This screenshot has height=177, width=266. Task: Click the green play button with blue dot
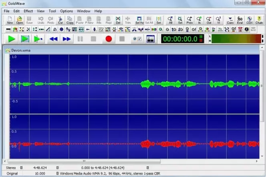(38, 39)
